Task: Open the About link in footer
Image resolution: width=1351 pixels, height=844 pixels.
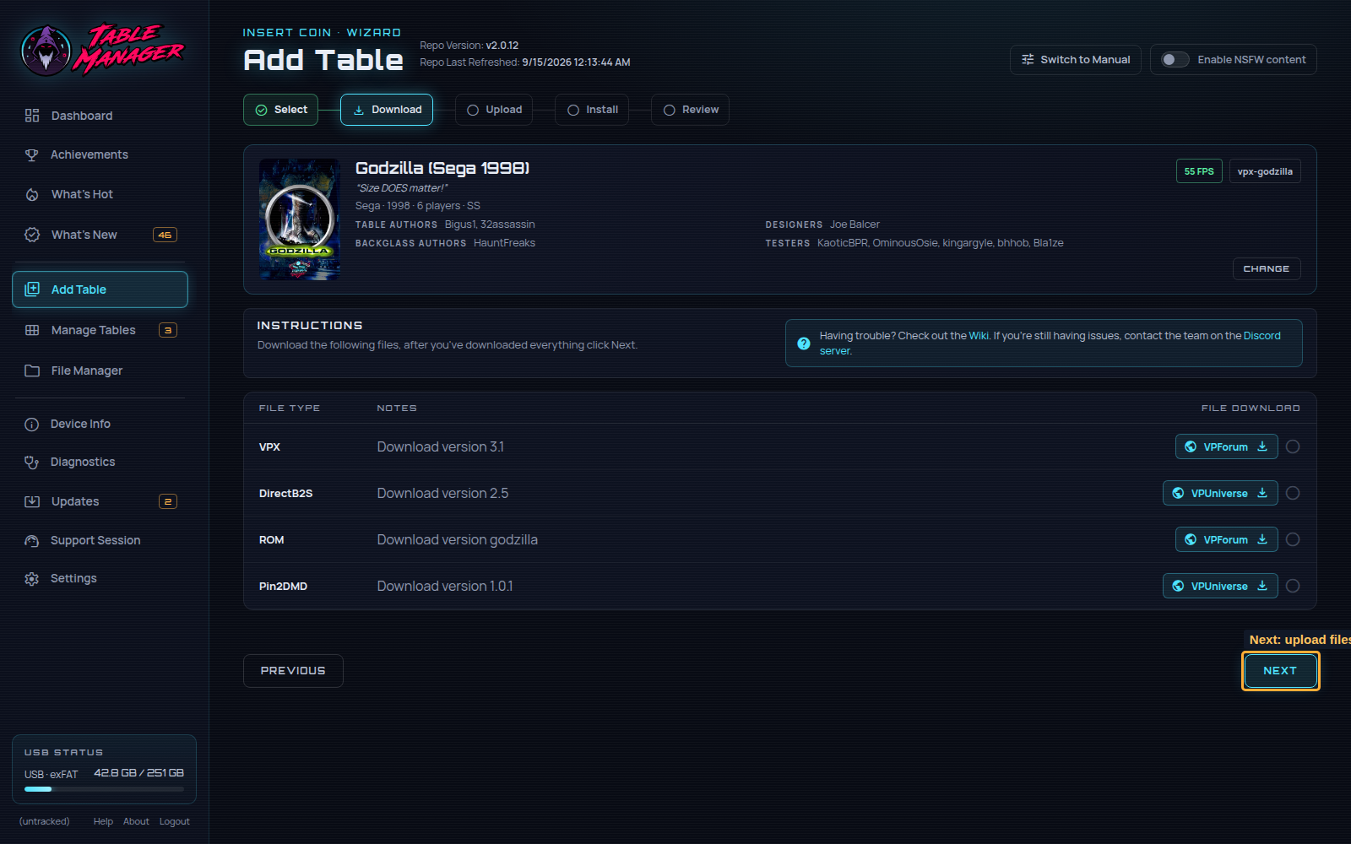Action: click(136, 821)
